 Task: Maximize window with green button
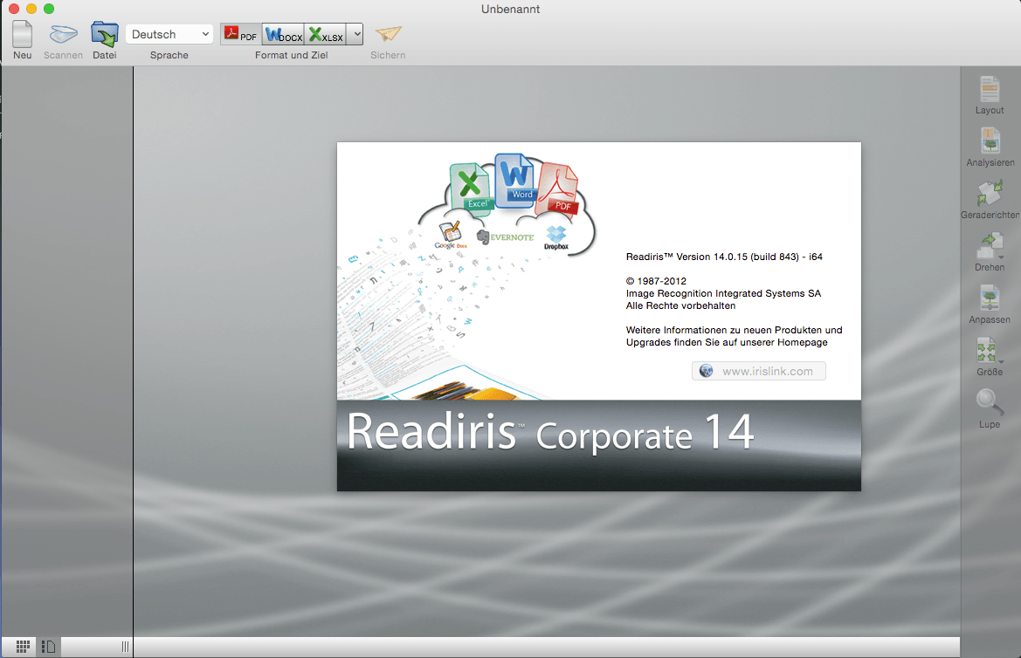(49, 9)
